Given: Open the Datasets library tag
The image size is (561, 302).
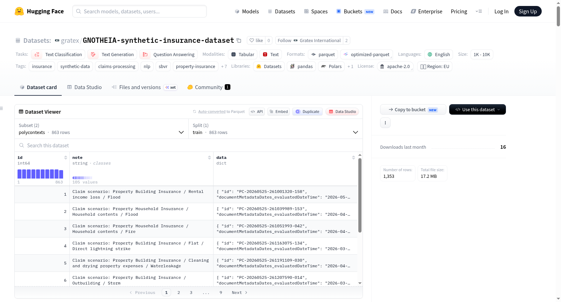Looking at the screenshot, I should tap(269, 66).
